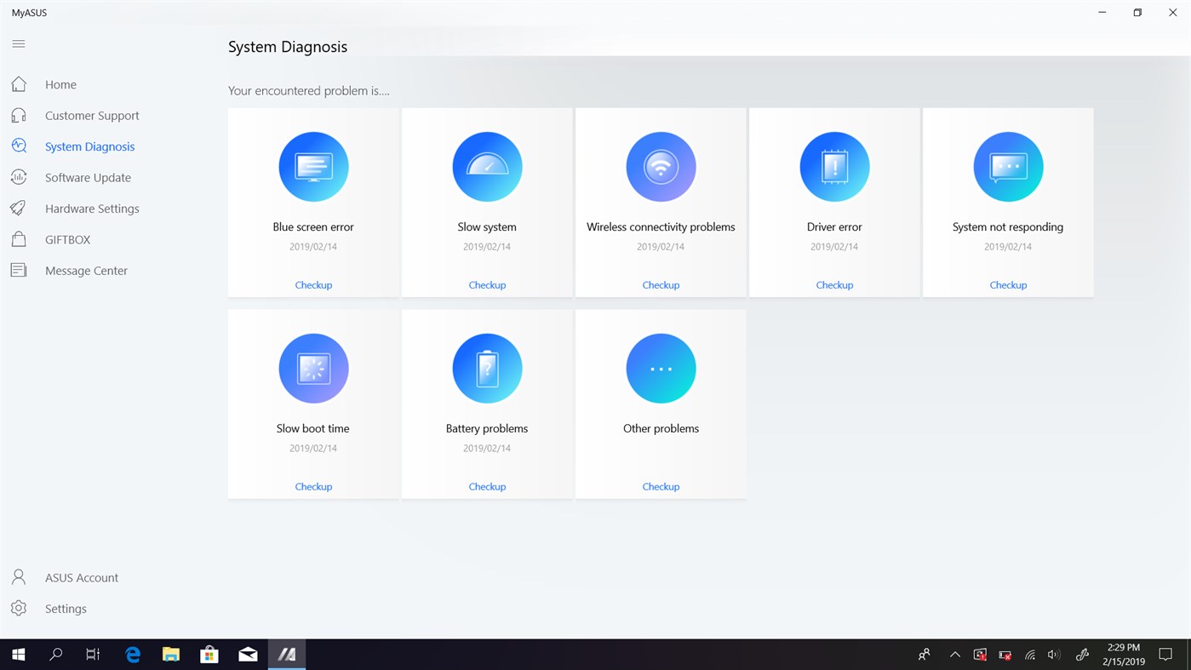Click the 'Battery problems' title
Screen dimensions: 1191x670
coord(487,429)
